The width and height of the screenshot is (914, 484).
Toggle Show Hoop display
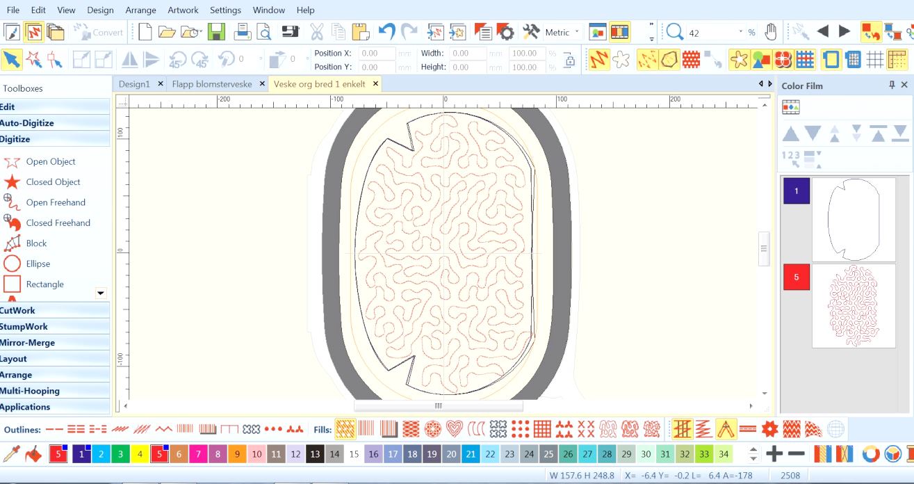point(831,60)
